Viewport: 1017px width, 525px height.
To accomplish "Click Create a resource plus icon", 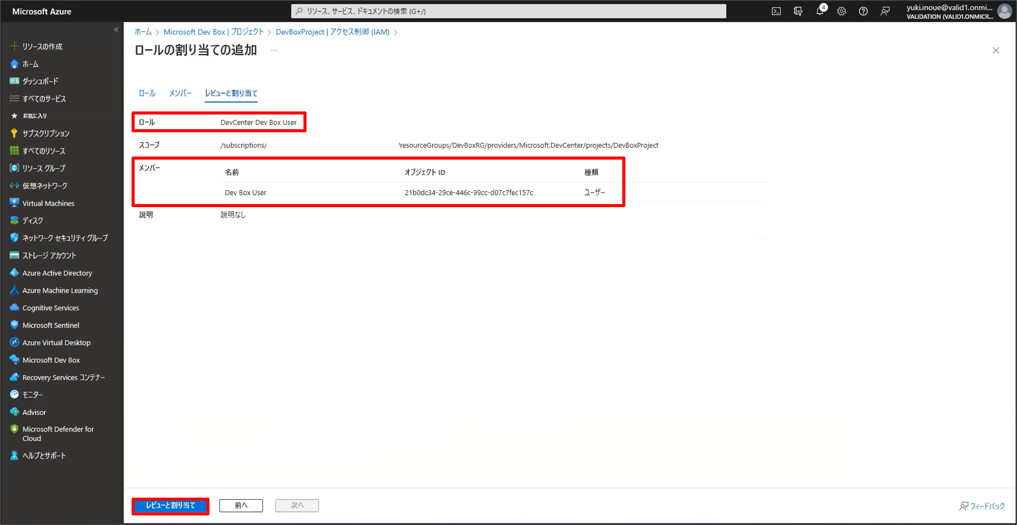I will tap(14, 46).
